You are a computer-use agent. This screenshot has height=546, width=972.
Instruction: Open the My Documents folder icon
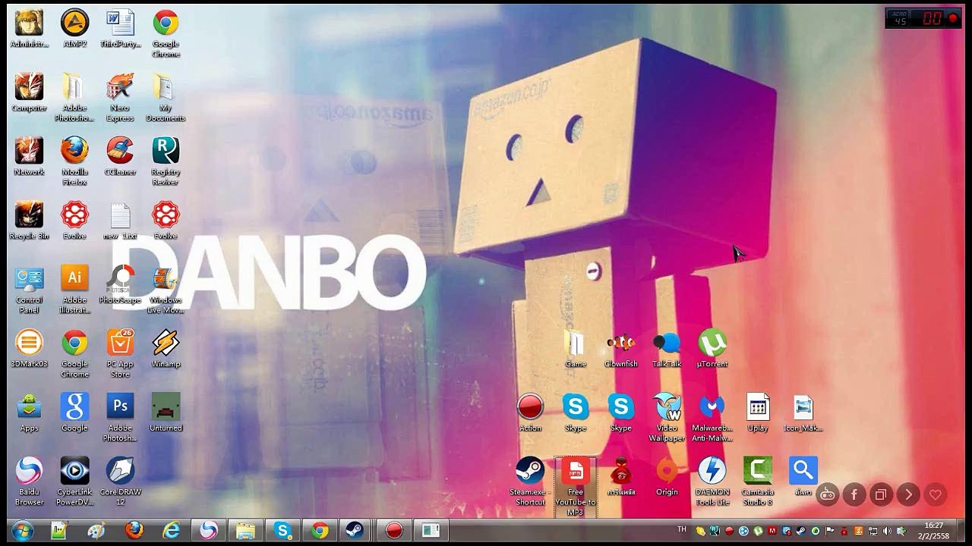[166, 97]
